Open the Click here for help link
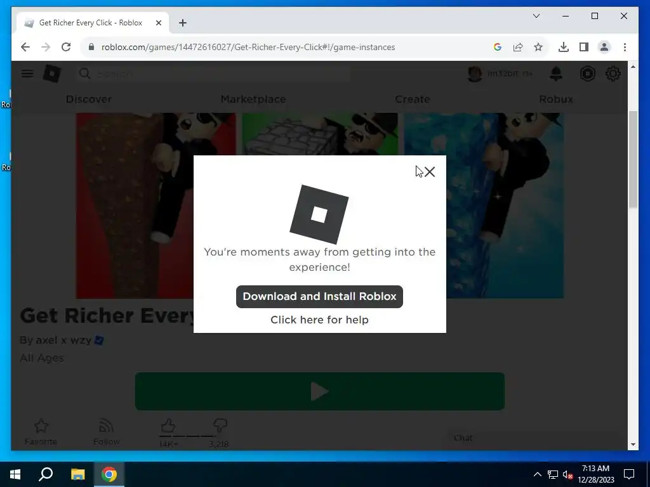This screenshot has width=650, height=487. click(x=319, y=320)
